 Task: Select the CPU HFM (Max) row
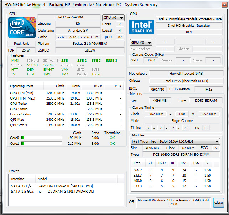66,98
